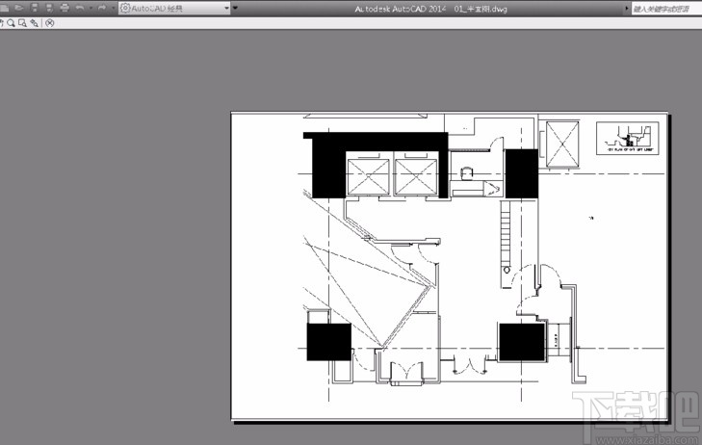This screenshot has height=445, width=702.
Task: Expand the quick access toolbar customize arrow
Action: pos(236,8)
